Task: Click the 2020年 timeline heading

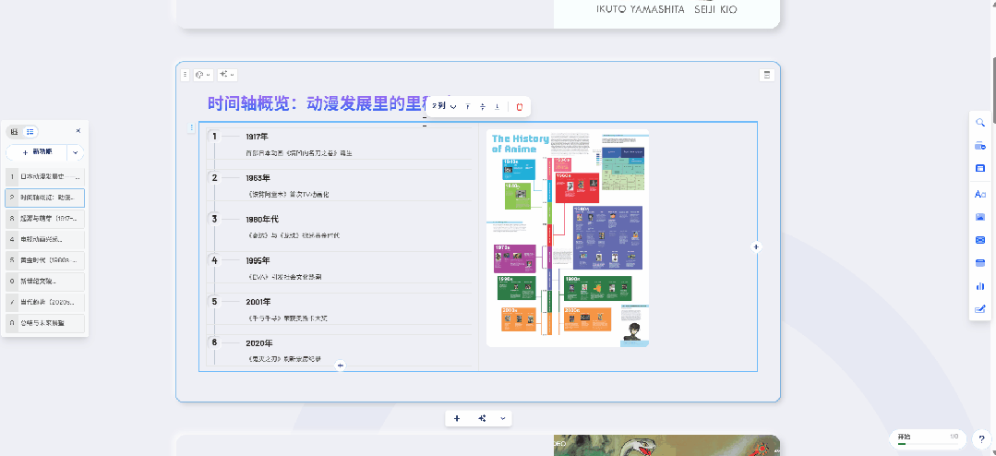Action: [259, 343]
